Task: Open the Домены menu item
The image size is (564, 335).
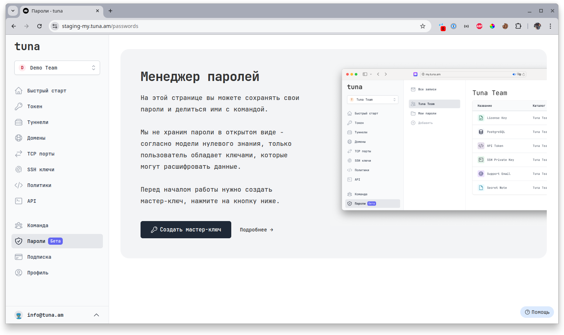Action: [57, 138]
